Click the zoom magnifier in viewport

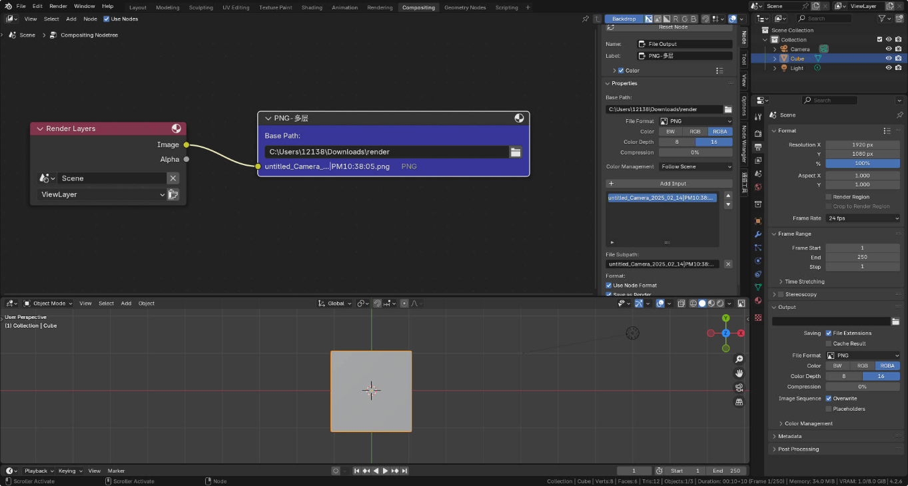(739, 359)
